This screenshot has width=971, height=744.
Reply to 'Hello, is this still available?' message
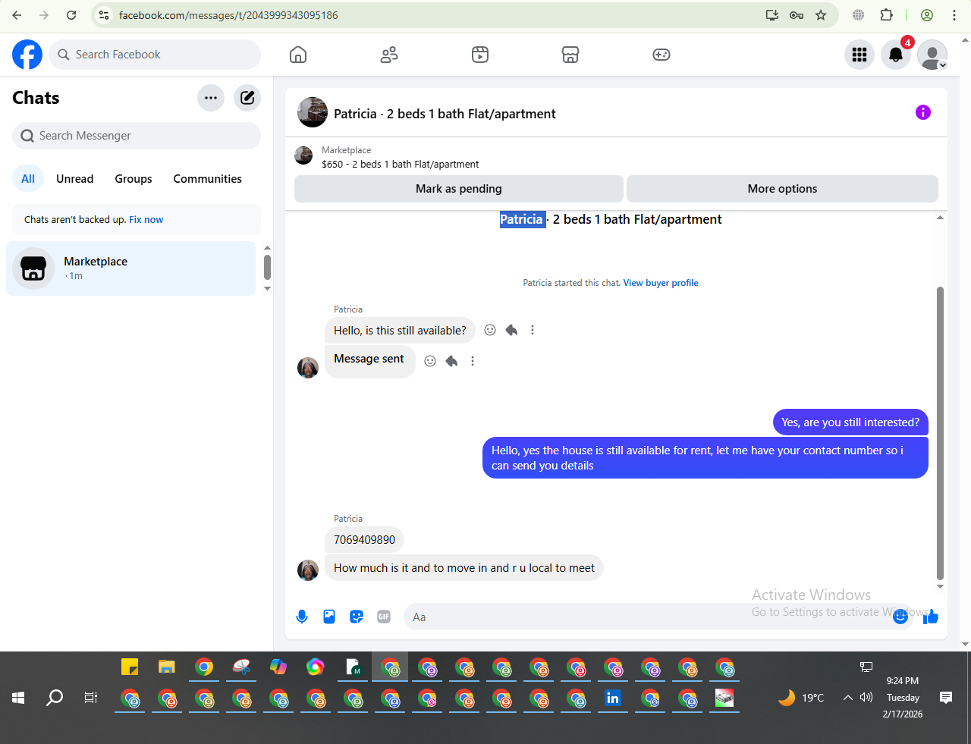click(511, 330)
